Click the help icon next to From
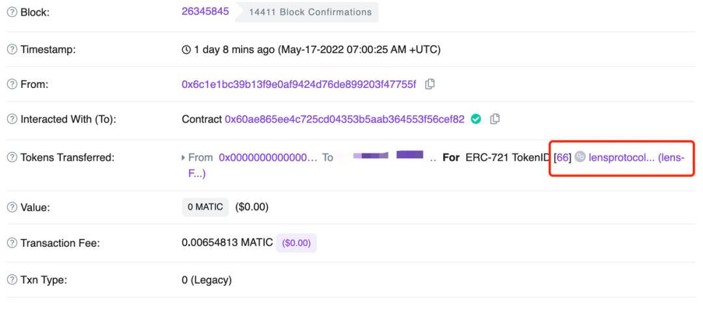Viewport: 703px width, 310px height. [x=12, y=85]
